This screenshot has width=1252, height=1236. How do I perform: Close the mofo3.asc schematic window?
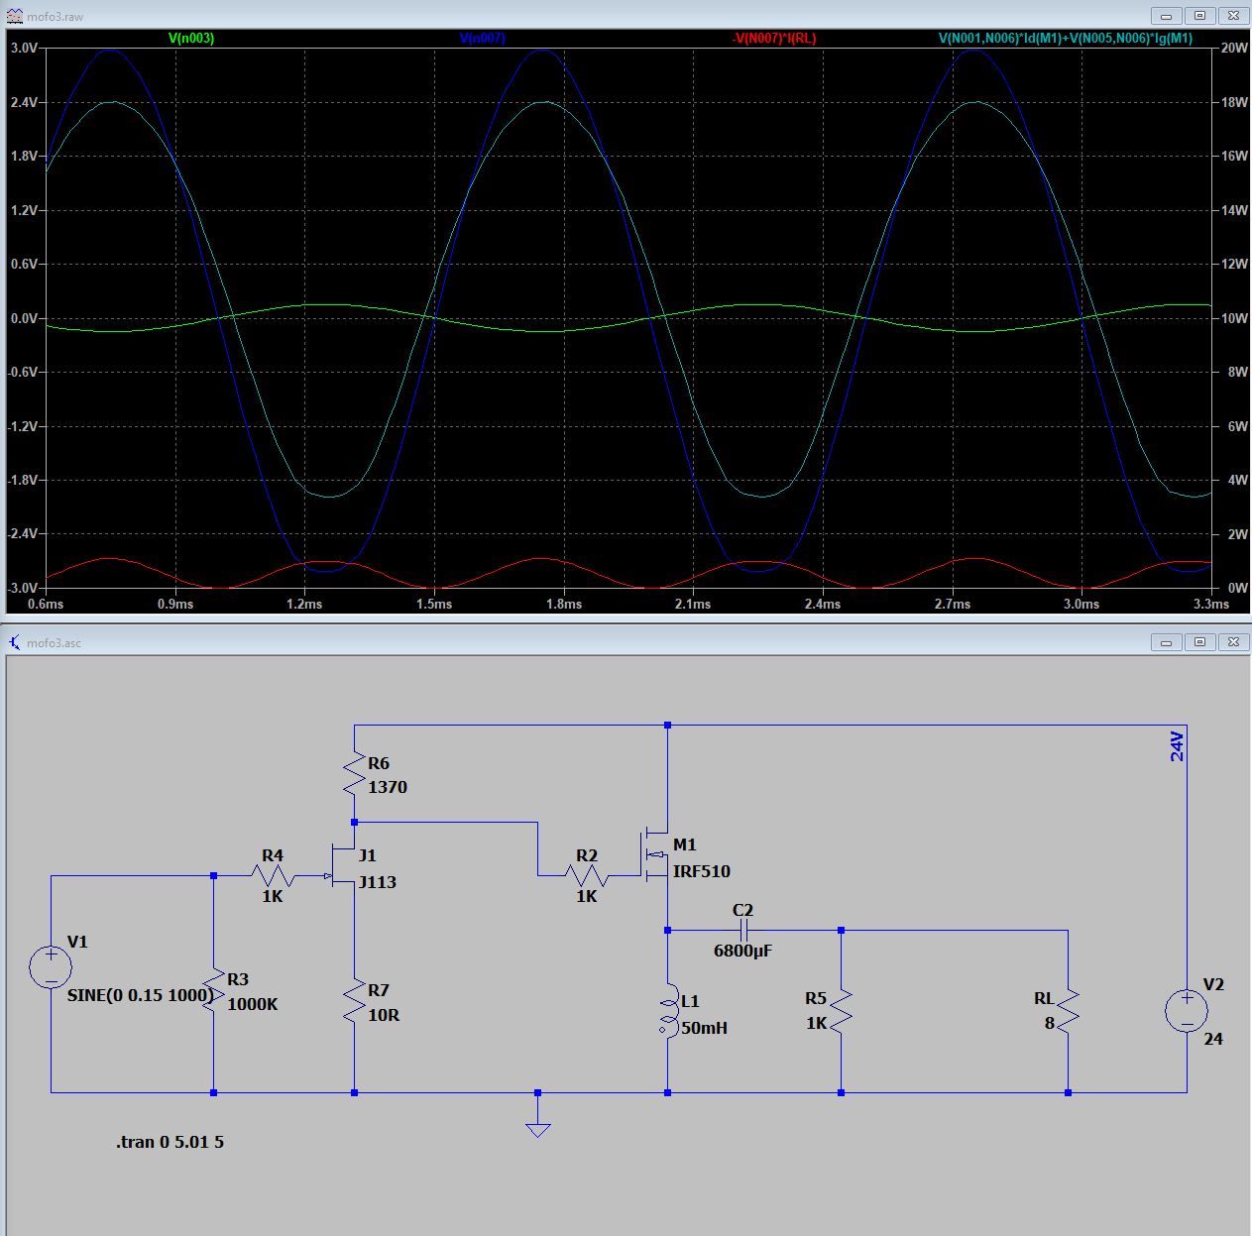click(x=1233, y=642)
